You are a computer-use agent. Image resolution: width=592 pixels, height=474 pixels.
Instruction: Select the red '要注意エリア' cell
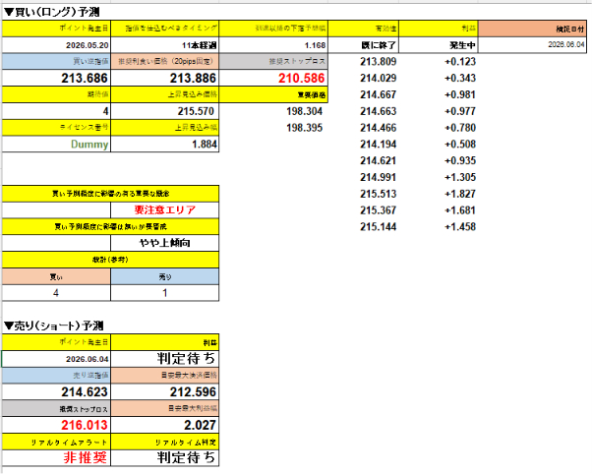click(x=165, y=210)
